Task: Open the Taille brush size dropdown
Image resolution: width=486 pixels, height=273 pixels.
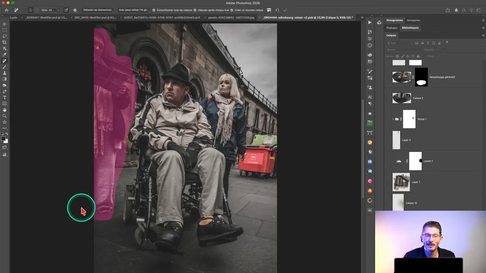Action: [x=58, y=10]
